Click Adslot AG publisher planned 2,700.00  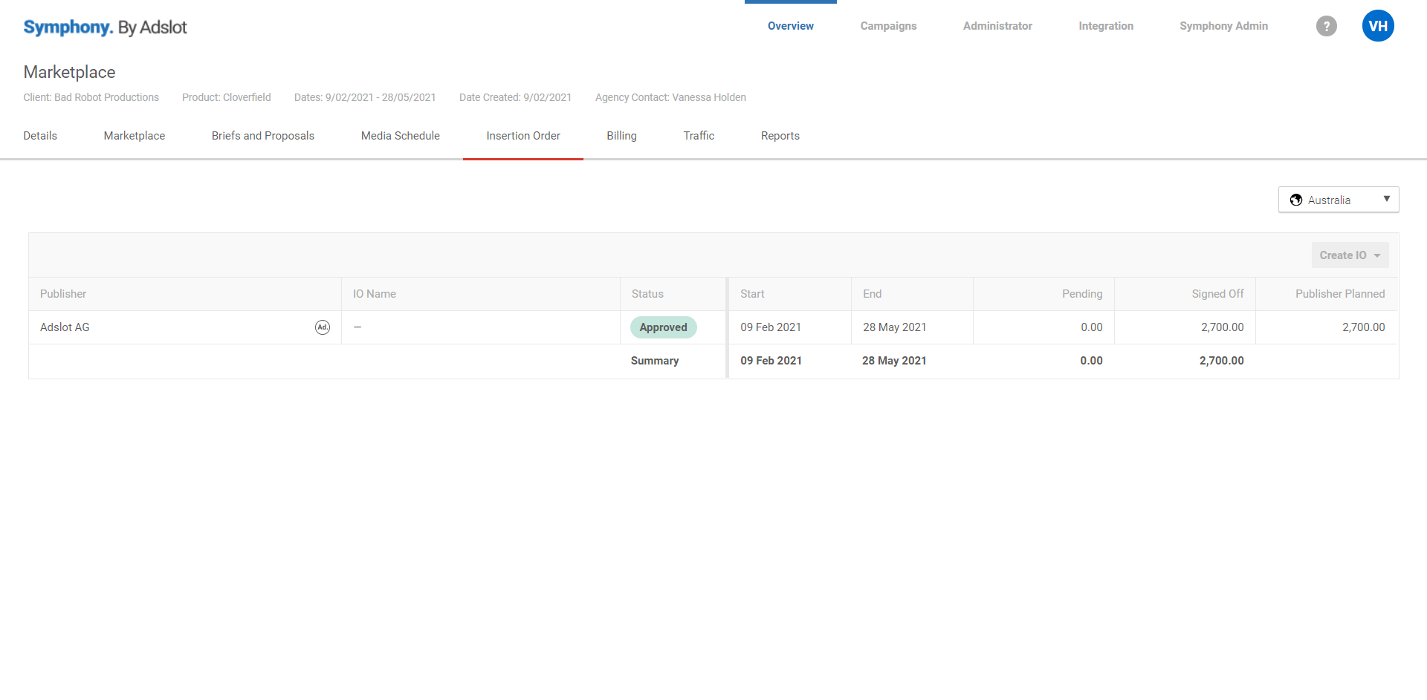pyautogui.click(x=1364, y=327)
